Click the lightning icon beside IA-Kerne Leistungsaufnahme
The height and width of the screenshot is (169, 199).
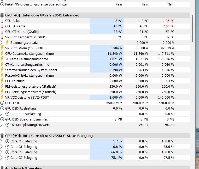pyautogui.click(x=2, y=59)
